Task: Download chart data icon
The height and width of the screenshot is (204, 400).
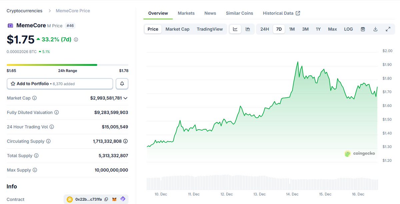Action: pyautogui.click(x=375, y=29)
